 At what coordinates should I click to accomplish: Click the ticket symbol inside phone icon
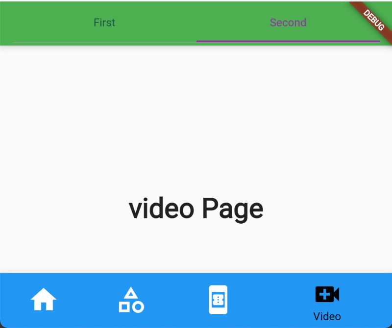(218, 299)
